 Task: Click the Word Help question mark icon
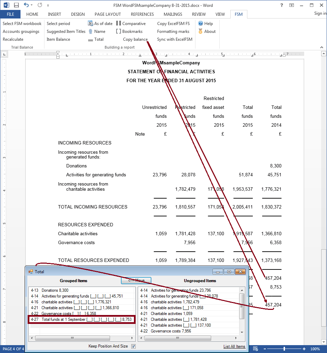pyautogui.click(x=282, y=5)
